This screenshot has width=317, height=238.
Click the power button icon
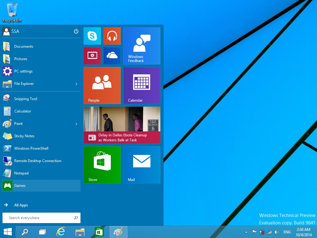pyautogui.click(x=76, y=31)
